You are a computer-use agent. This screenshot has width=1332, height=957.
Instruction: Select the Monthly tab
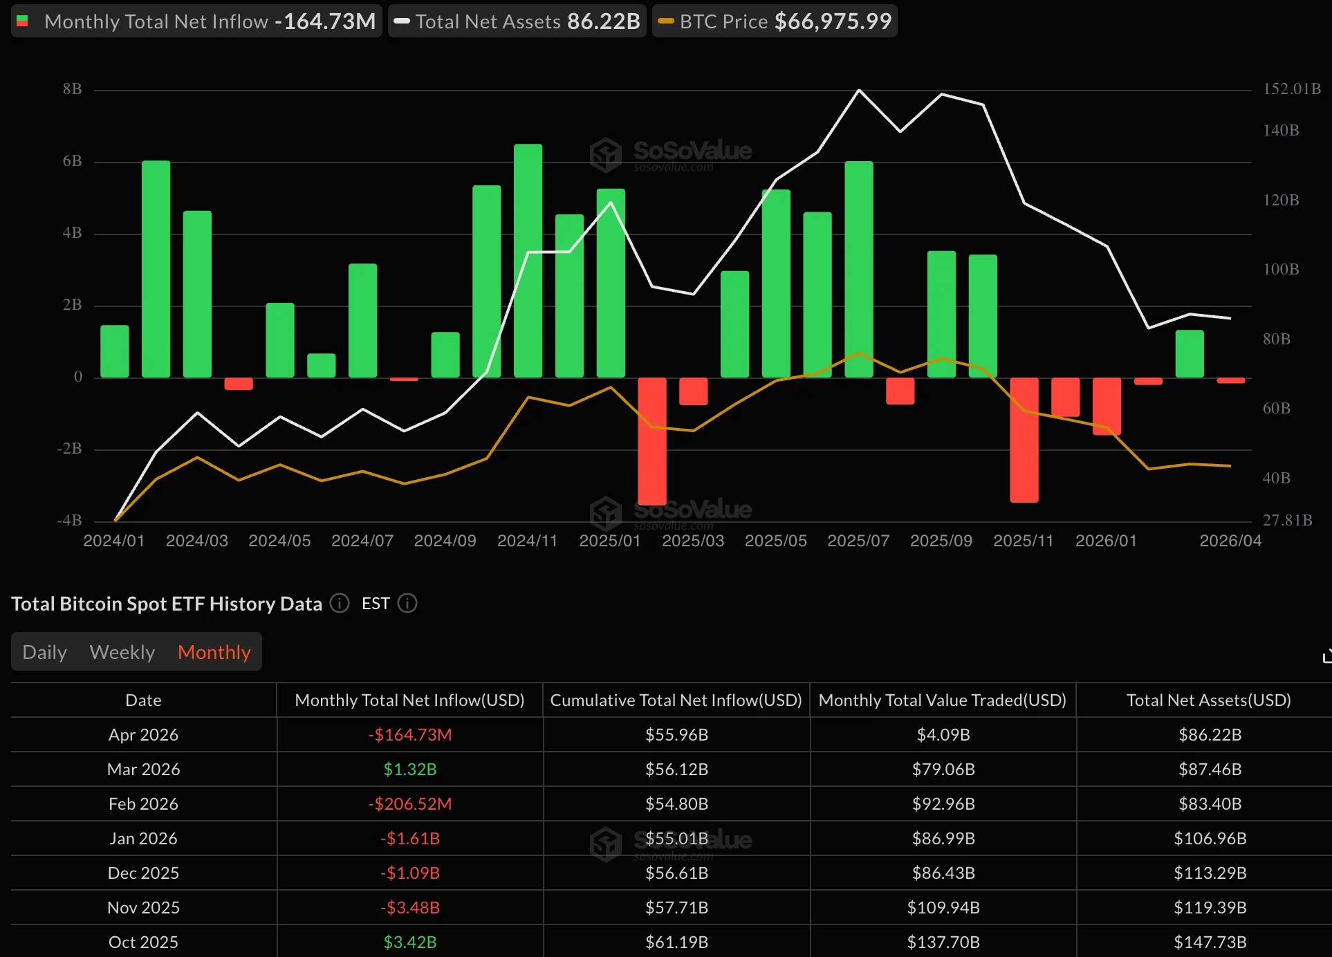pos(214,652)
